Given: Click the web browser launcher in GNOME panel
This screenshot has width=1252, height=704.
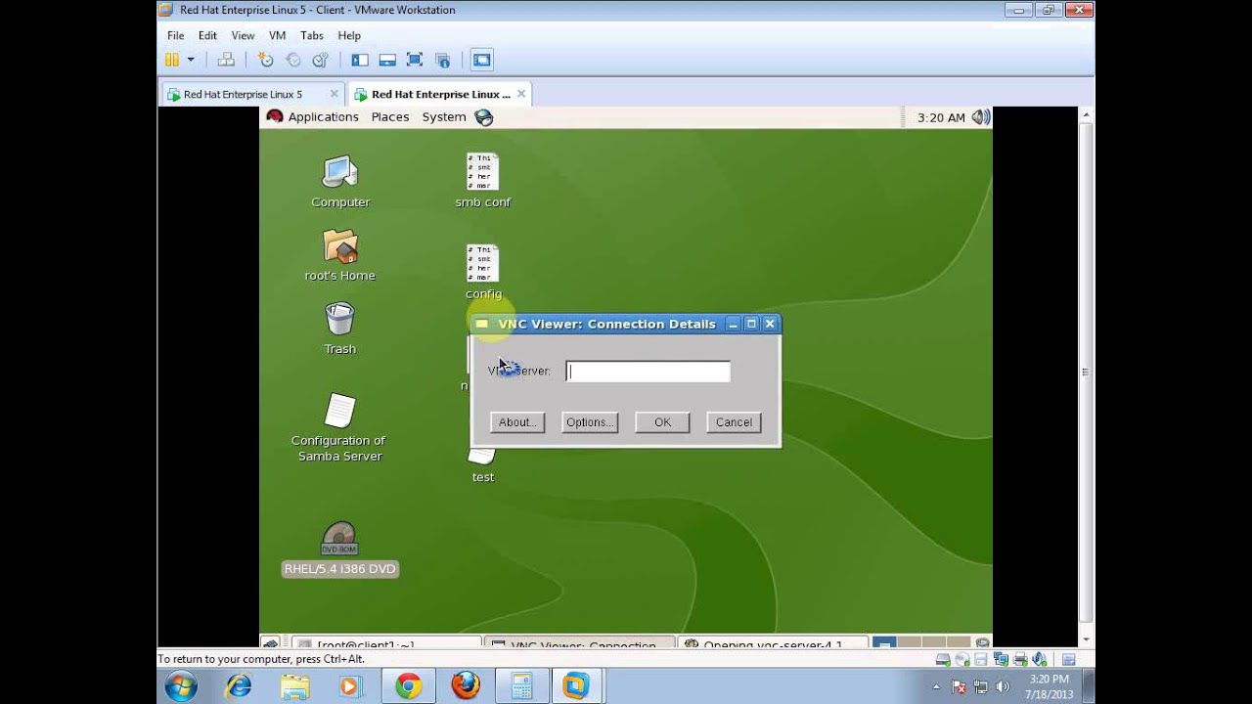Looking at the screenshot, I should point(484,117).
